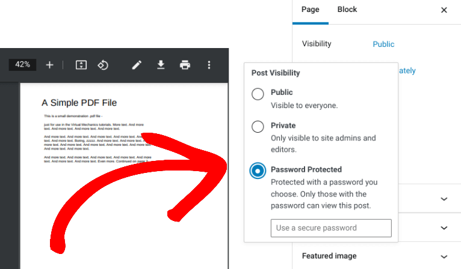
Task: Click the Public visibility link
Action: click(383, 44)
